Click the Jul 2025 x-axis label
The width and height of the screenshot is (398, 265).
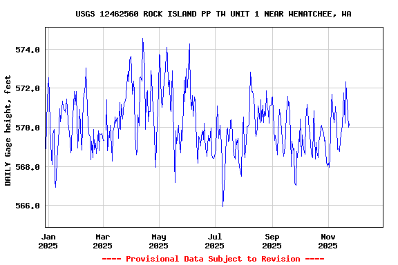[x=214, y=241]
